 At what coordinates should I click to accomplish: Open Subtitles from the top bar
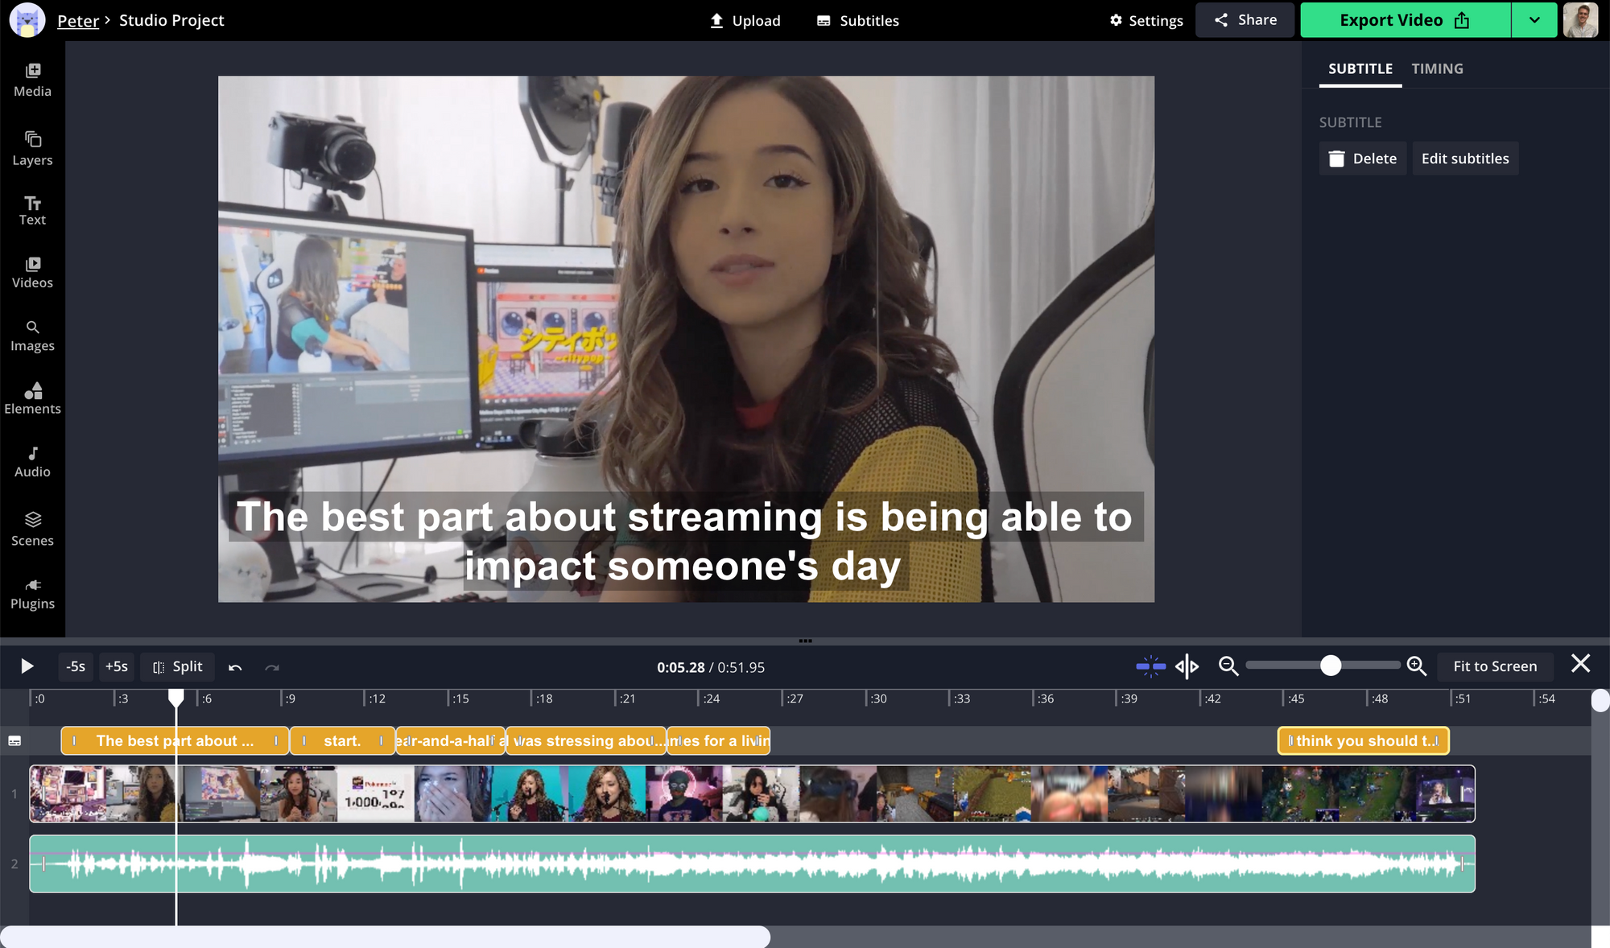tap(857, 20)
